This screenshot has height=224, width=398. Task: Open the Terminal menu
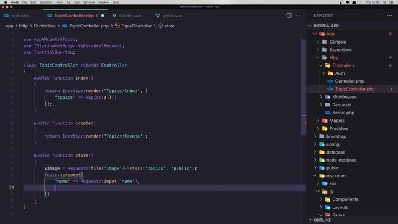pyautogui.click(x=89, y=2)
